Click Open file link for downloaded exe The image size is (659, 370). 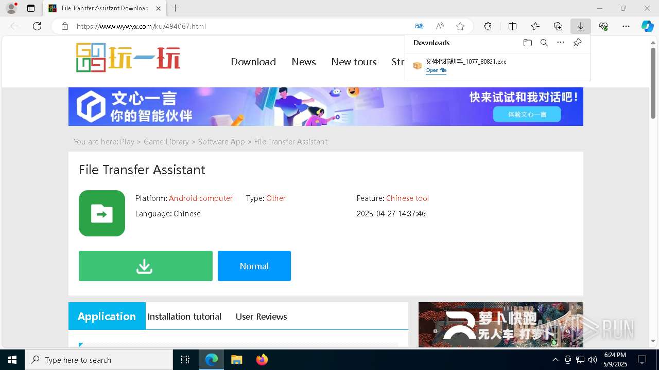coord(436,70)
